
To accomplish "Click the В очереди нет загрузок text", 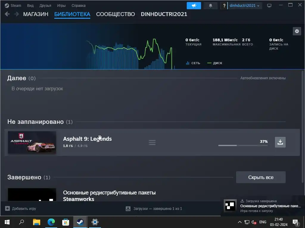I will [37, 88].
